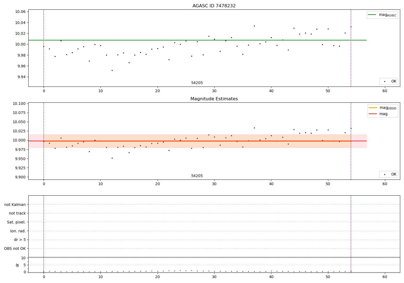Select the mag AGASC legend label
The image size is (404, 283).
click(388, 15)
